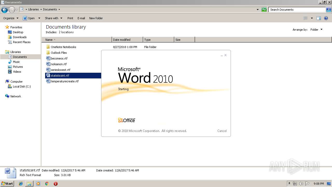Select the serieslowest.rtf file

(x=60, y=70)
